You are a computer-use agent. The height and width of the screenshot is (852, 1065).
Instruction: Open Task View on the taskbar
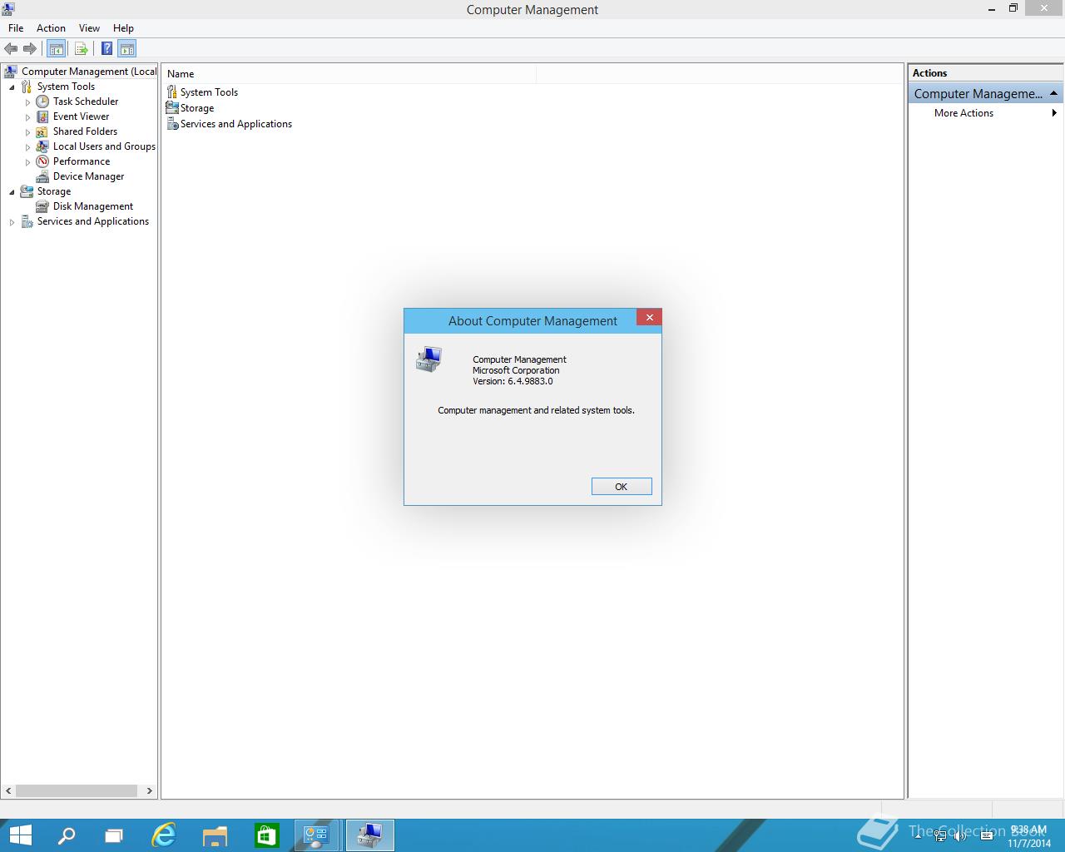point(114,835)
